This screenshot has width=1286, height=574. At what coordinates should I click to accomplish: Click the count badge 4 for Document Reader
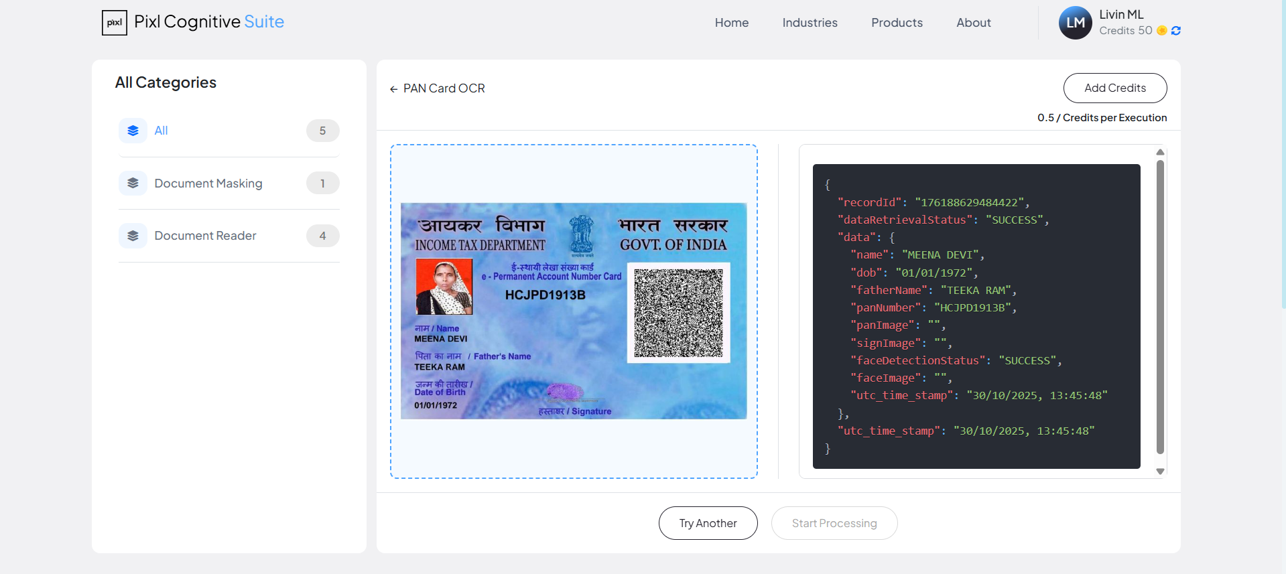click(x=323, y=236)
